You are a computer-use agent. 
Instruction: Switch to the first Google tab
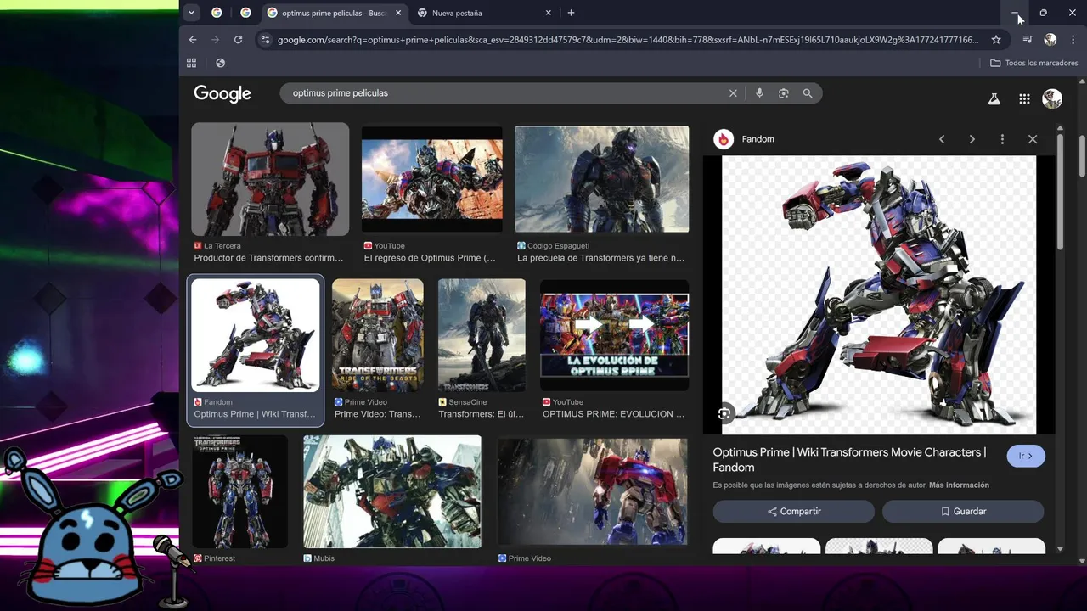(x=217, y=13)
